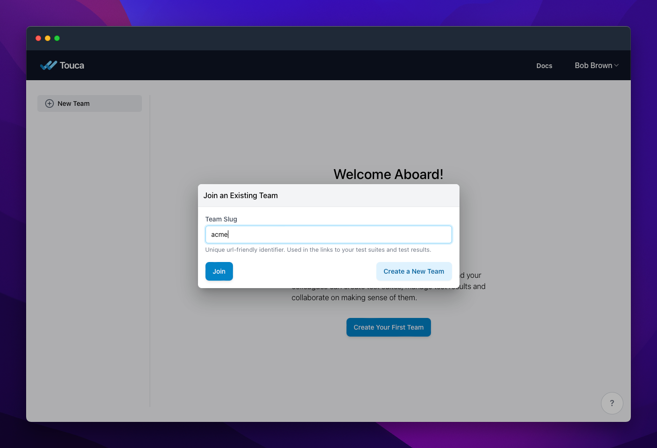Click the Touca logo icon
Screen dimensions: 657x448
(x=48, y=65)
